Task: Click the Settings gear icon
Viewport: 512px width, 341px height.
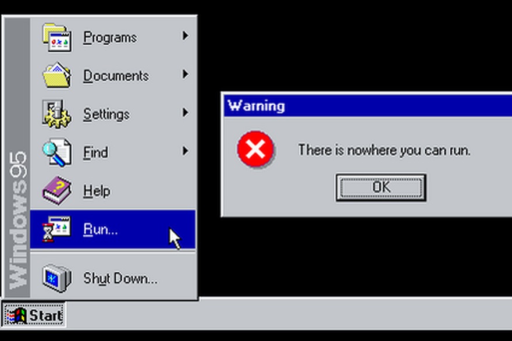Action: tap(57, 114)
